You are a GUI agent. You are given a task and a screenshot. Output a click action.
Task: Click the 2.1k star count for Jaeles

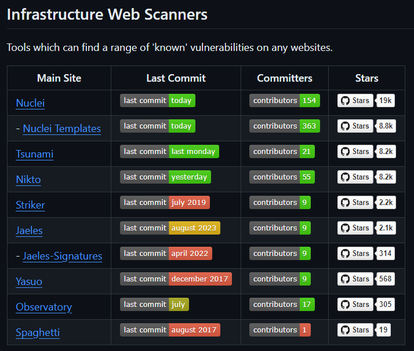[x=386, y=228]
